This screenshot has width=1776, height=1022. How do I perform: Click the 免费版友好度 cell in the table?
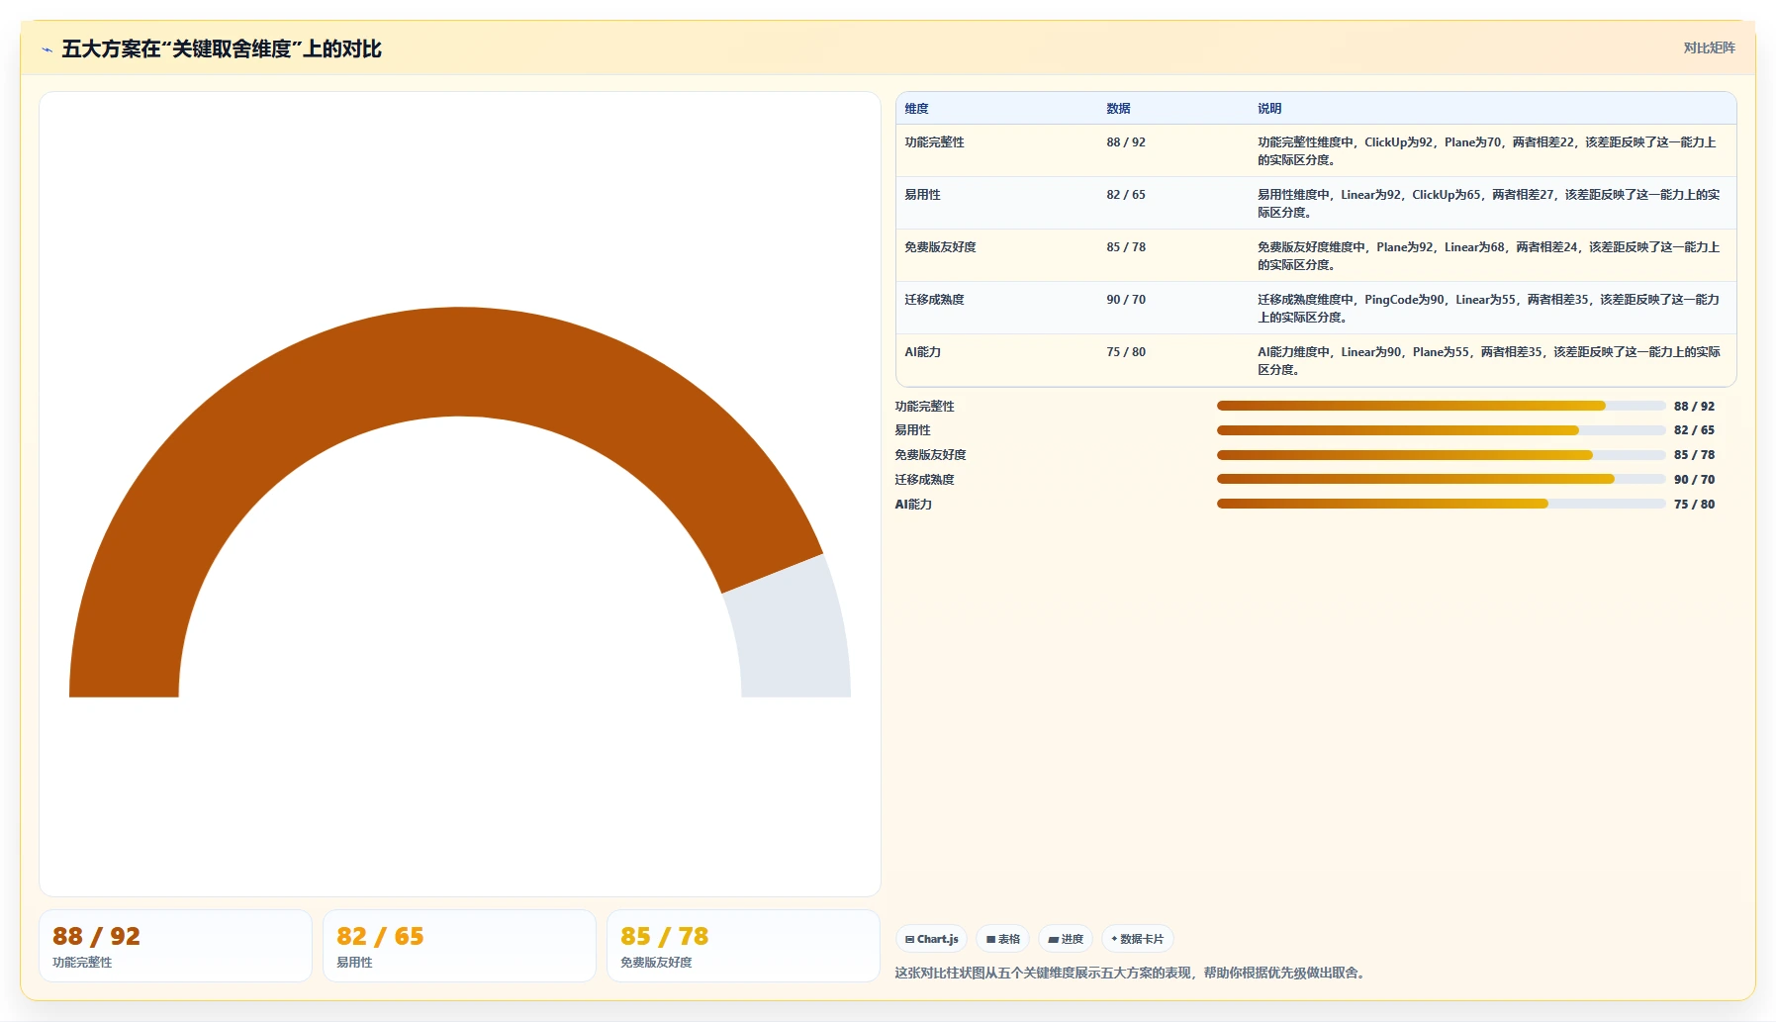click(x=940, y=247)
